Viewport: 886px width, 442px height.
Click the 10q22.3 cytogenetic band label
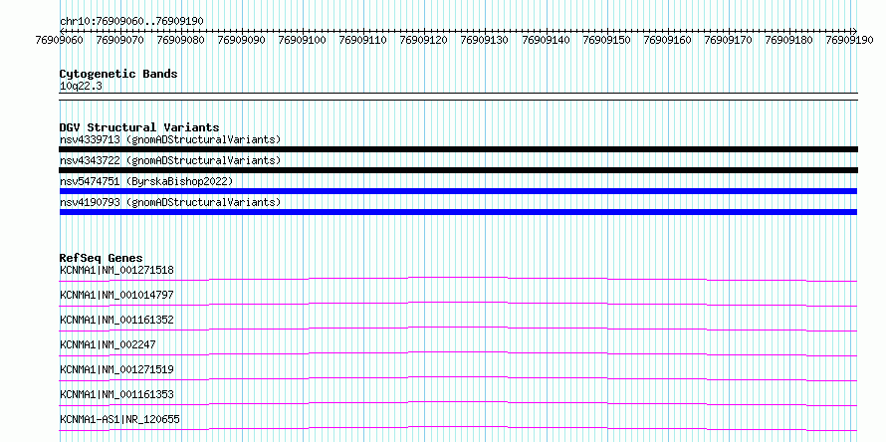(x=81, y=87)
